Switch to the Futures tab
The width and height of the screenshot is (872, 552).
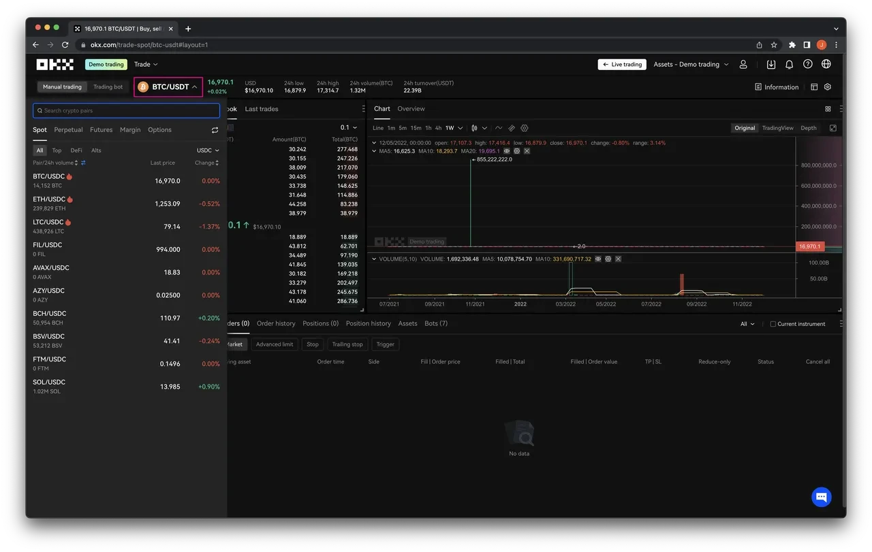coord(101,130)
